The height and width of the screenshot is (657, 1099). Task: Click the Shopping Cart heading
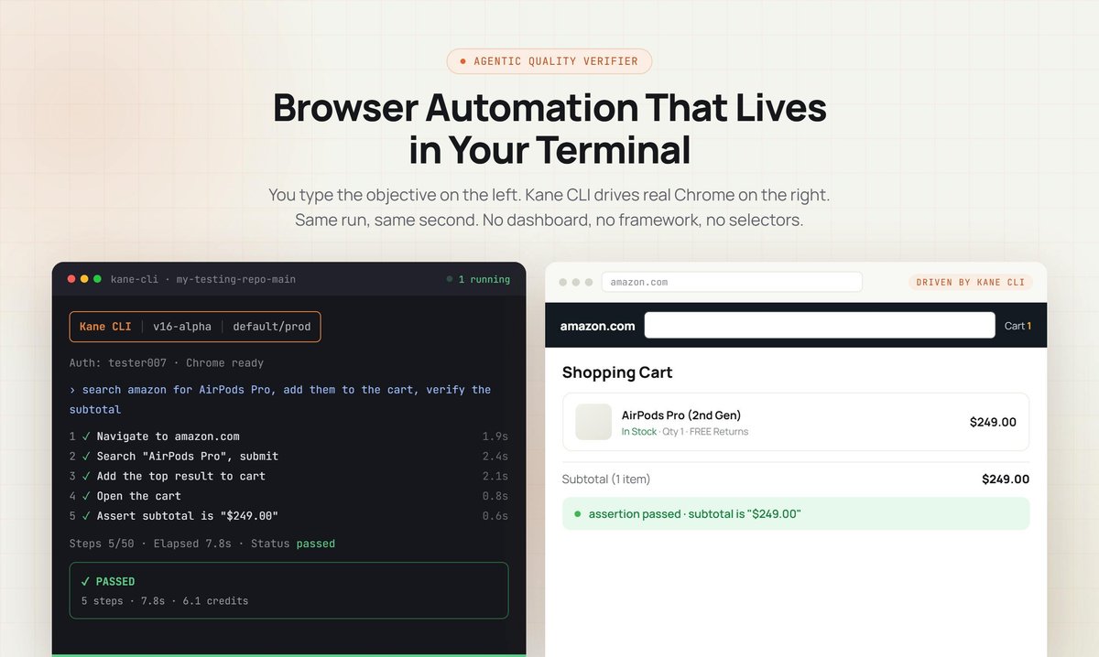coord(617,372)
